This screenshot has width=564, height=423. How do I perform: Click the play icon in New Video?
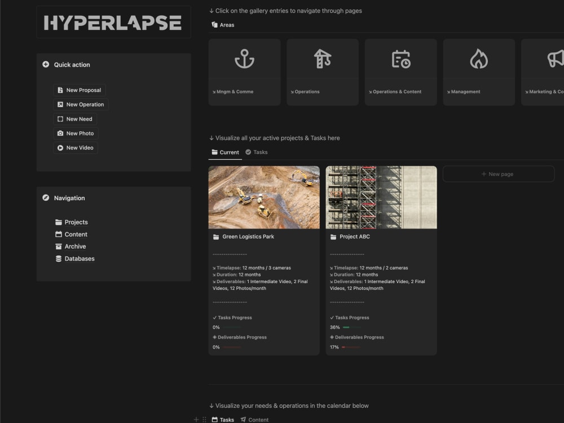(x=60, y=147)
